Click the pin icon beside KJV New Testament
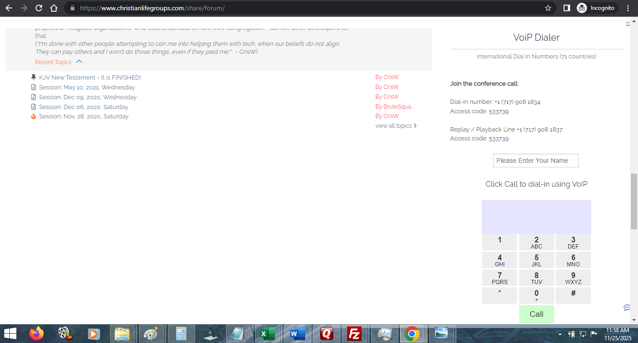Screen dimensions: 638x343 [x=33, y=77]
